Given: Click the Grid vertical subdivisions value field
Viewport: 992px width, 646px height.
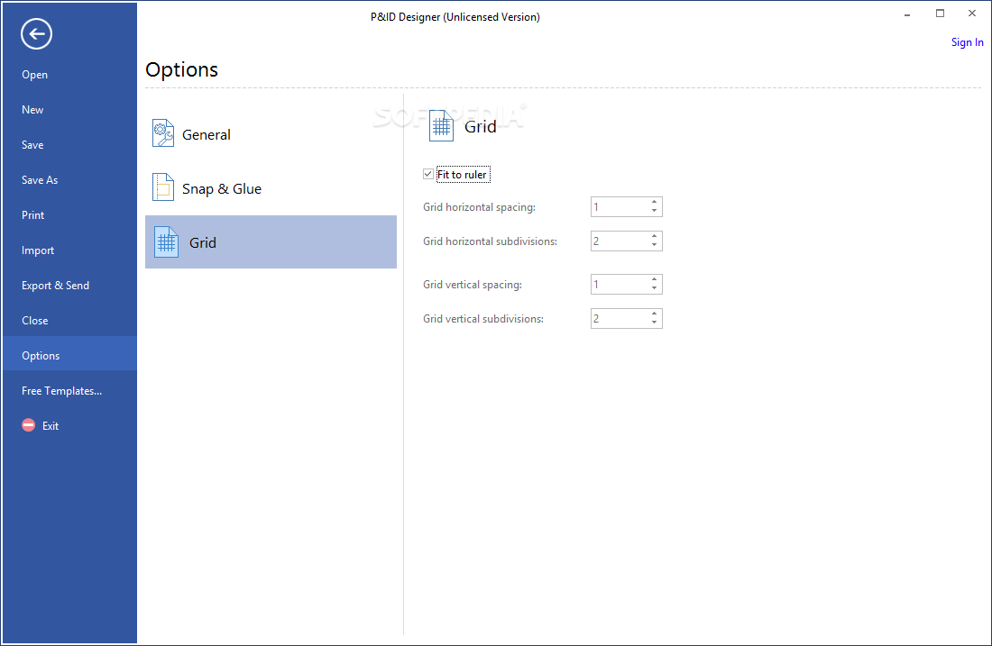Looking at the screenshot, I should point(620,318).
